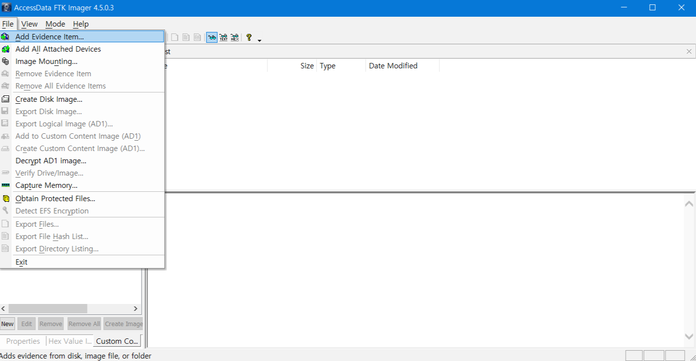Click Export Logical Image (AD1)... entry
This screenshot has height=361, width=696.
tap(82, 123)
